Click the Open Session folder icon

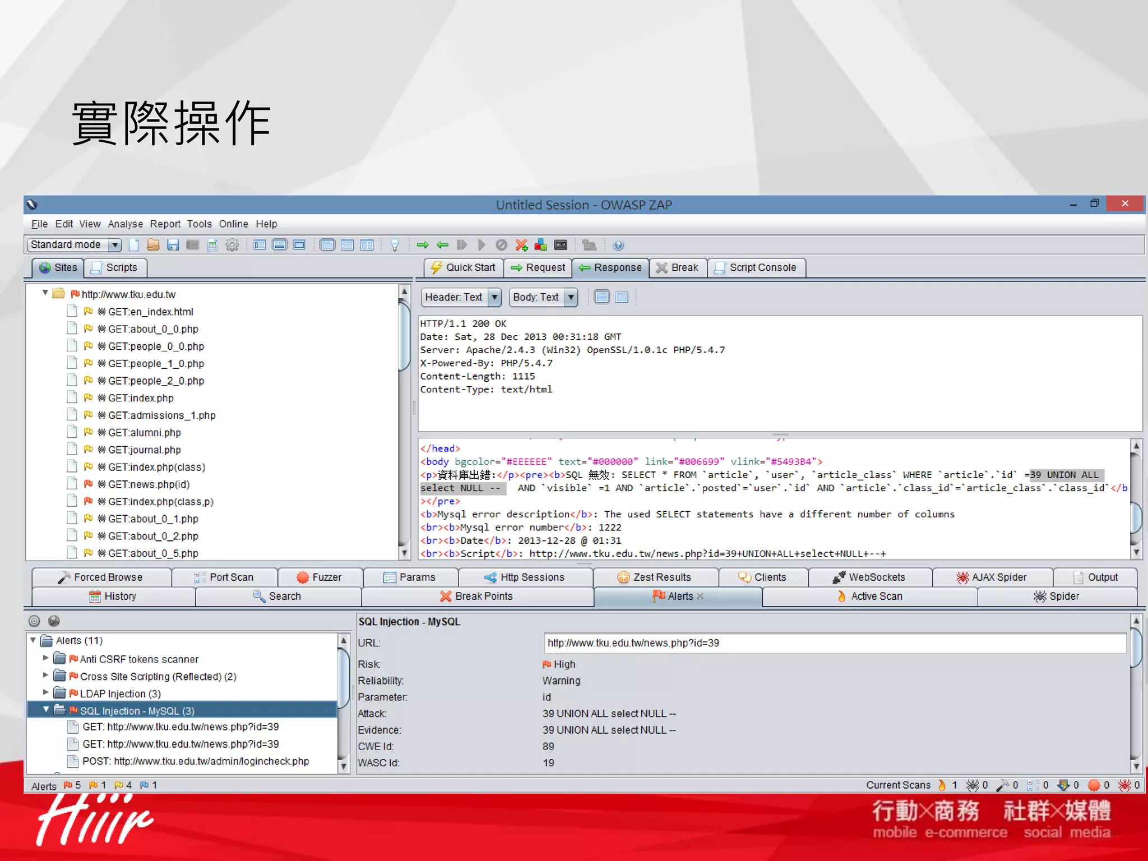(x=153, y=245)
